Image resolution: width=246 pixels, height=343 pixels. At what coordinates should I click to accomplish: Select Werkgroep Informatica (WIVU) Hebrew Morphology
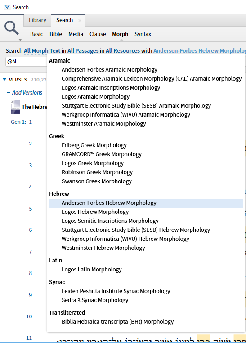tap(125, 239)
